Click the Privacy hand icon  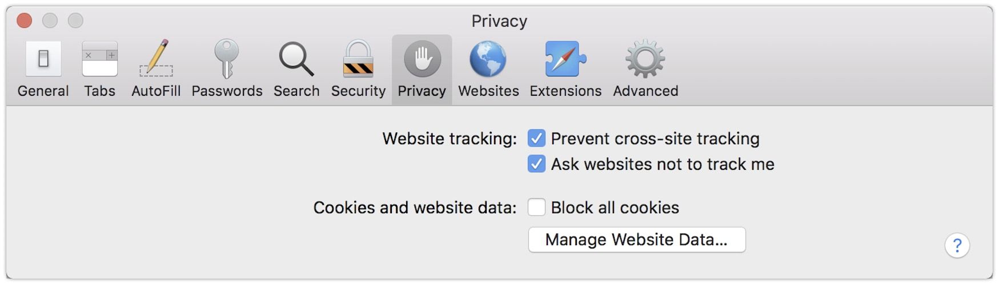[422, 60]
